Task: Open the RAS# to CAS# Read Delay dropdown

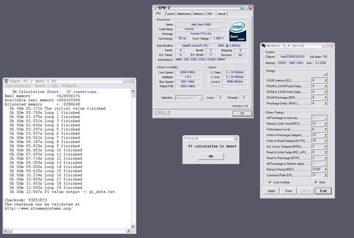Action: pyautogui.click(x=326, y=86)
